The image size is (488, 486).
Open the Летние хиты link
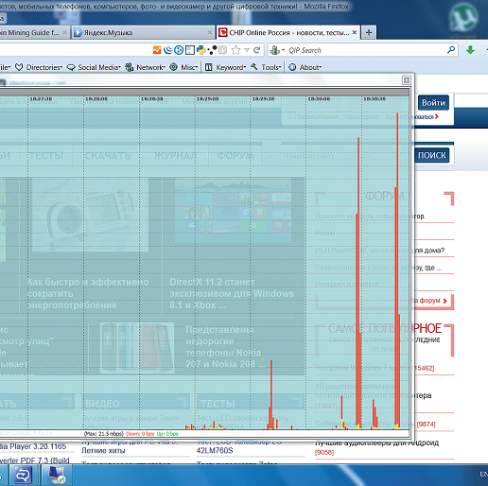point(103,451)
